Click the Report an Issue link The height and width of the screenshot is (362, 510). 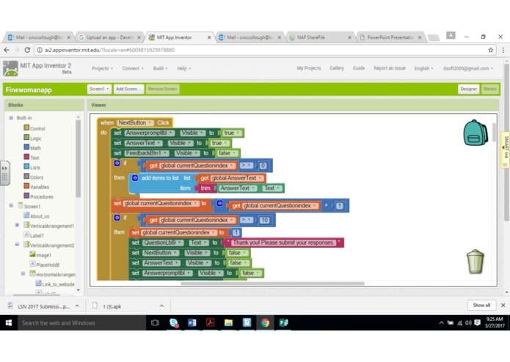coord(390,68)
